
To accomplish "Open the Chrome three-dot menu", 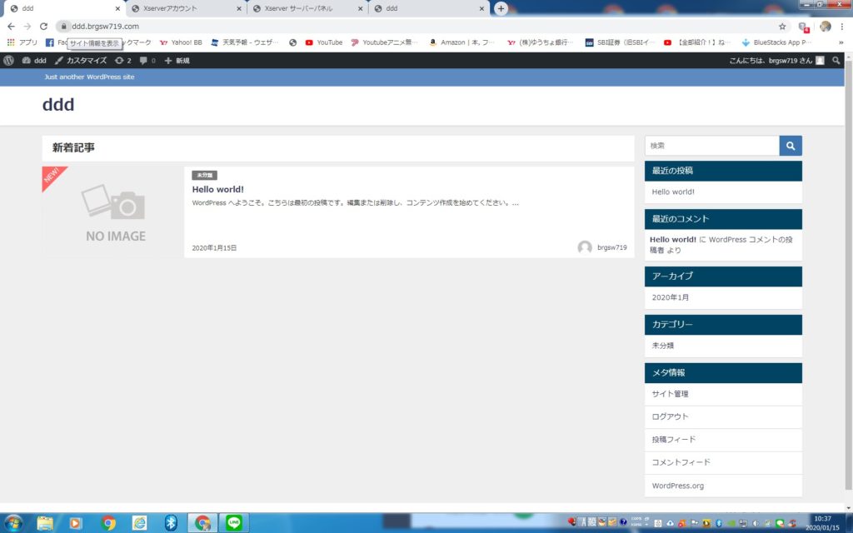I will tap(843, 27).
